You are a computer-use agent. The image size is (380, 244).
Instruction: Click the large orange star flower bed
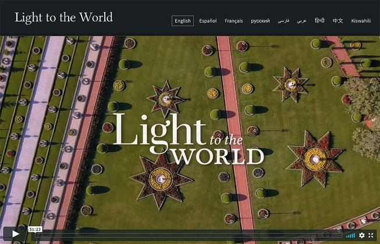coord(315,159)
